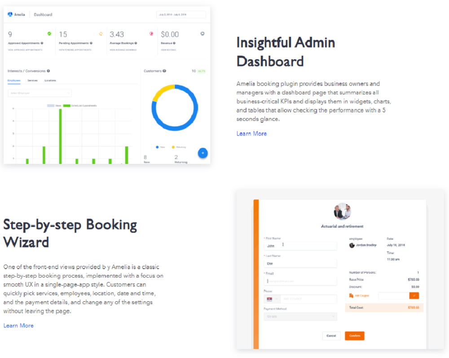Click the blue plus floating action button
449x358 pixels.
[x=202, y=153]
